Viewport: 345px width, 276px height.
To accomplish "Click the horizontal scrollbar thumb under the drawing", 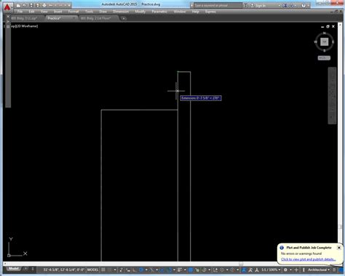I will pyautogui.click(x=240, y=264).
